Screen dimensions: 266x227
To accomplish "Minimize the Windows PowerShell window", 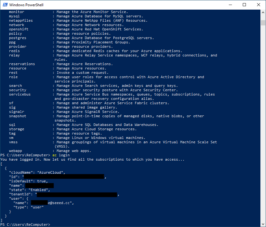I will point(230,5).
